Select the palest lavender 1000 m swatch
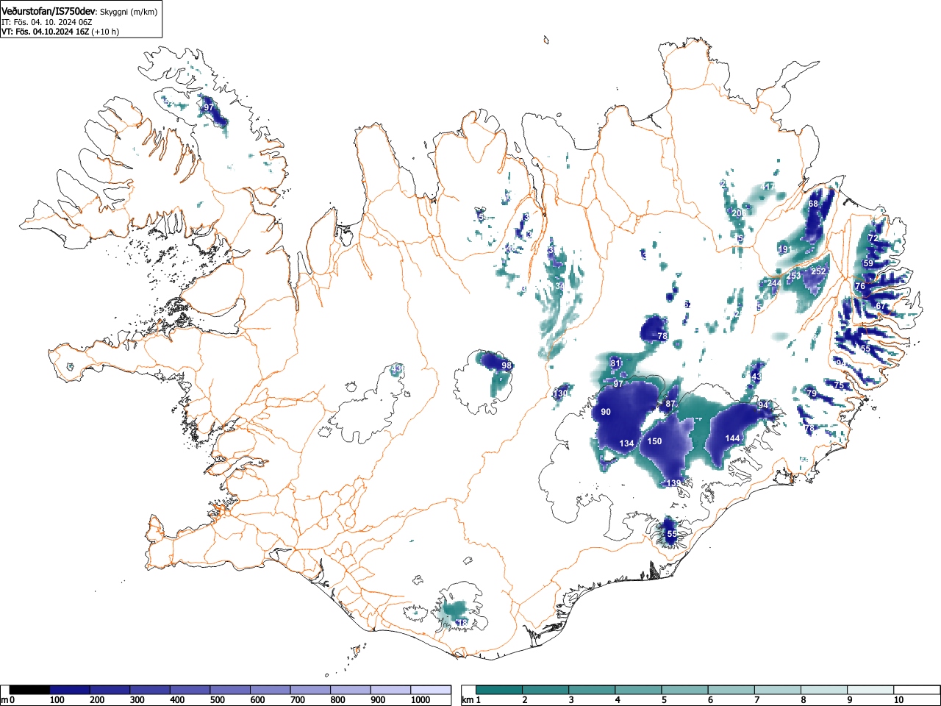 [x=431, y=690]
